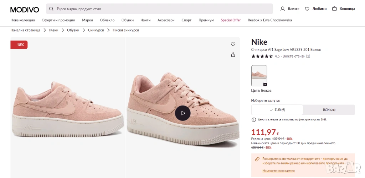Add product to wishlist heart icon

pyautogui.click(x=233, y=44)
